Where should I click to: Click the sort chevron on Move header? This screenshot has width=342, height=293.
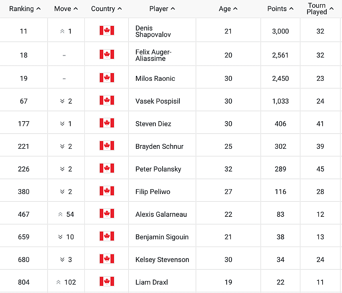[x=75, y=8]
